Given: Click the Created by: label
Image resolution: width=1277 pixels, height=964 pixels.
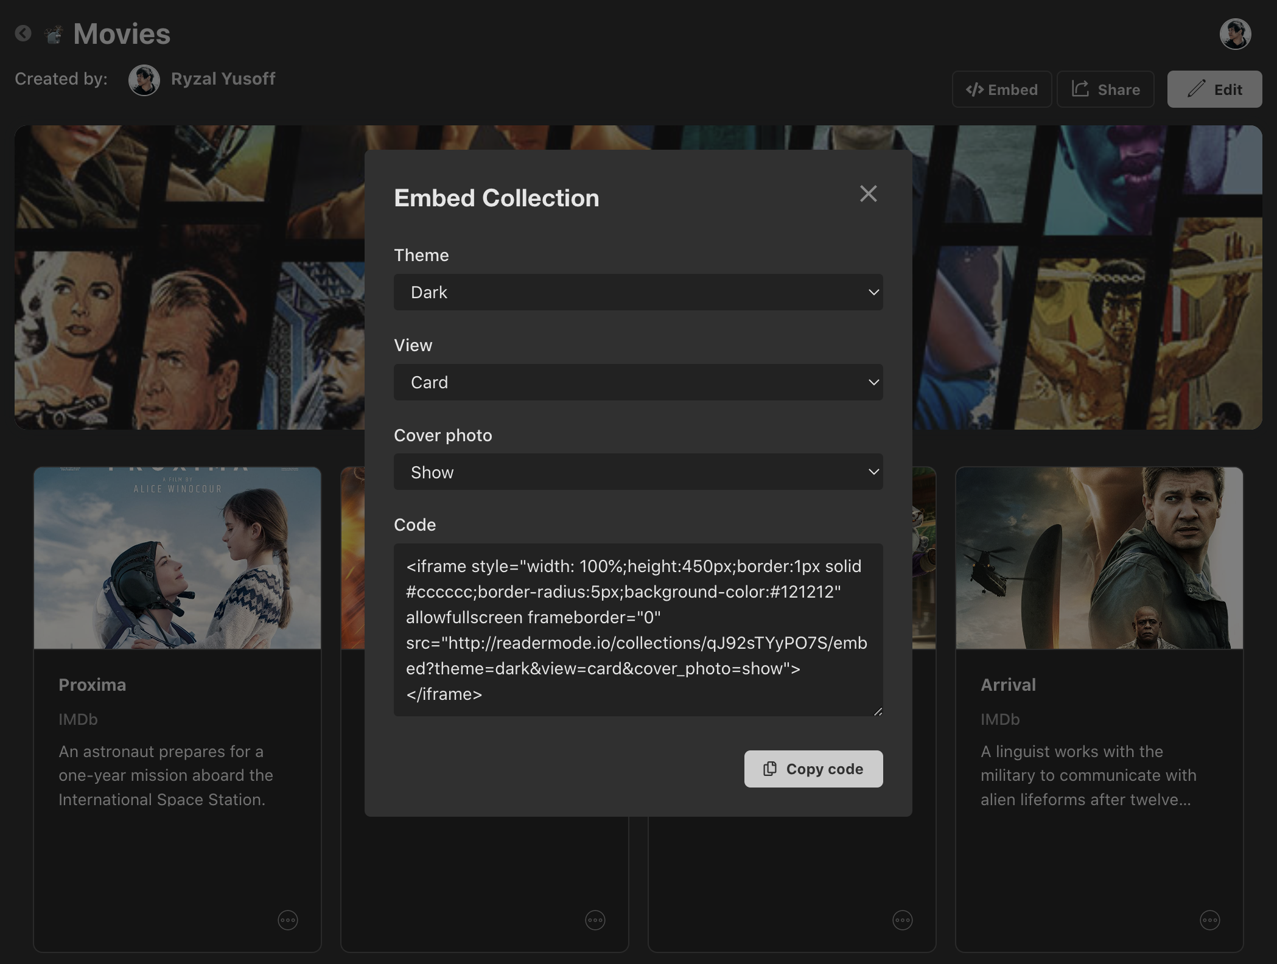Looking at the screenshot, I should 61,79.
